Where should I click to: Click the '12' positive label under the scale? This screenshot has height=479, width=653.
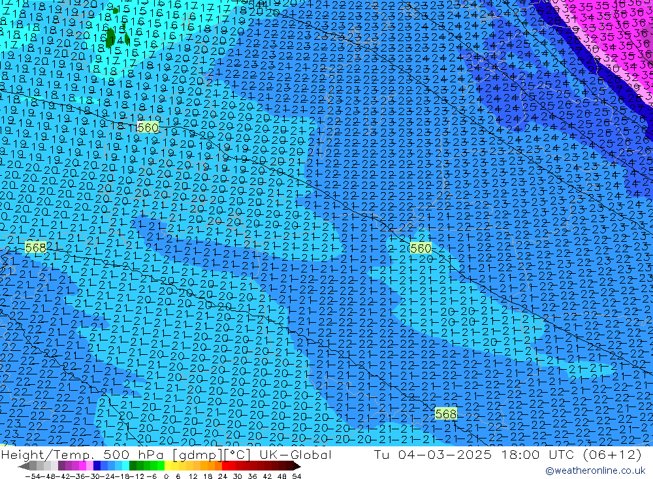click(x=193, y=476)
